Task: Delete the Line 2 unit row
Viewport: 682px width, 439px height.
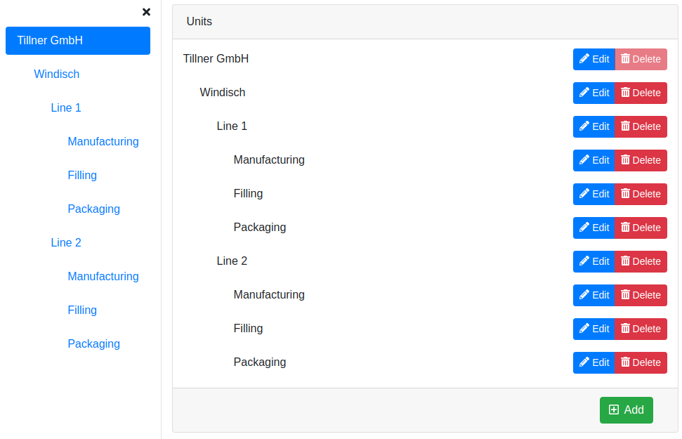Action: click(x=641, y=261)
